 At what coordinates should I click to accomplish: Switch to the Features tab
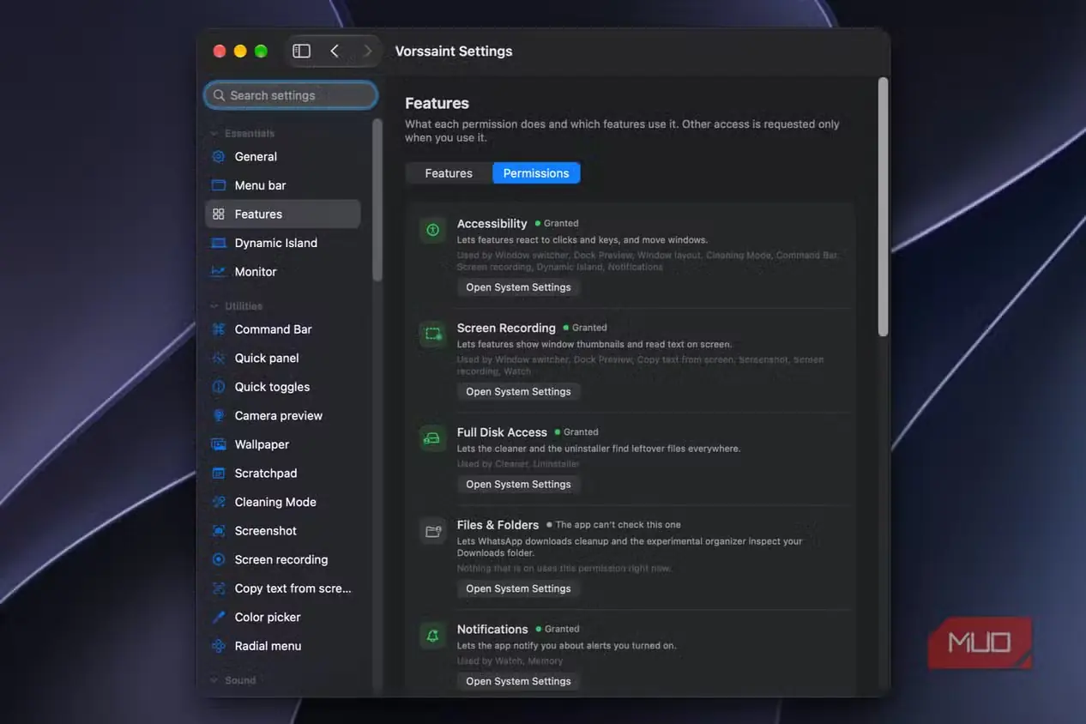[449, 173]
